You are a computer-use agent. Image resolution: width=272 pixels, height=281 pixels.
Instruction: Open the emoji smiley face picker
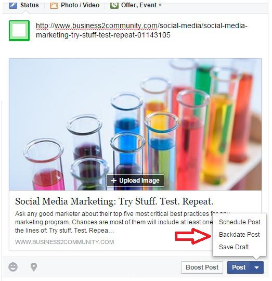[13, 267]
